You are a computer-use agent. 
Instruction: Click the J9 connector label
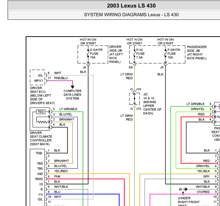point(162,67)
